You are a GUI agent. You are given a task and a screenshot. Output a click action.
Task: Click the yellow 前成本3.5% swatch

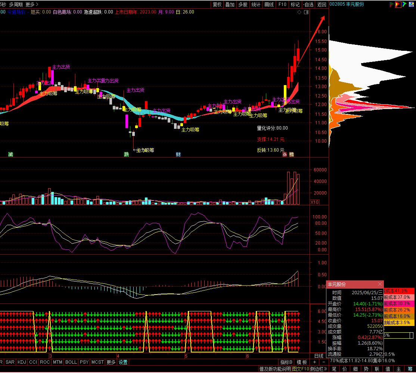click(399, 323)
